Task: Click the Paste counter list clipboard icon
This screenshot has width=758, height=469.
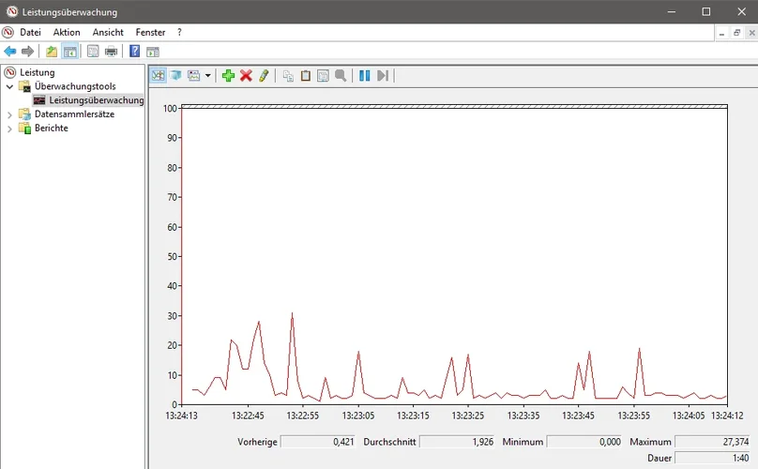Action: click(305, 75)
